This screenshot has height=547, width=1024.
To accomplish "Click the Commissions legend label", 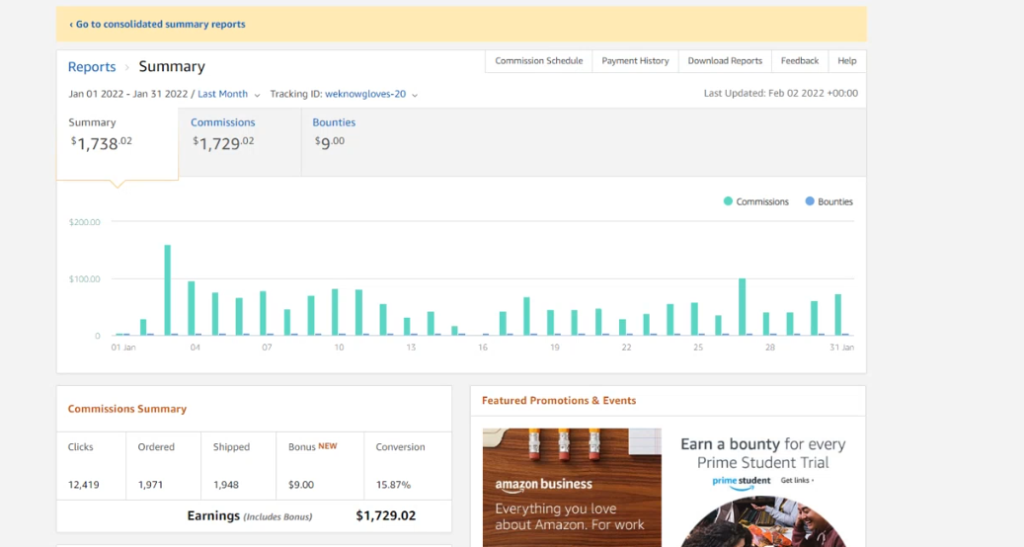I will (x=762, y=201).
